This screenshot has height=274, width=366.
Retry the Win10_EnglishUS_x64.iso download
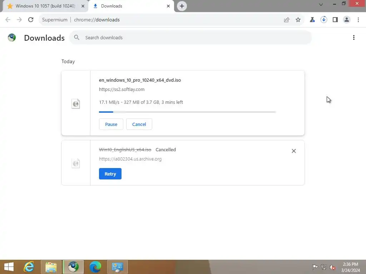[x=110, y=174]
